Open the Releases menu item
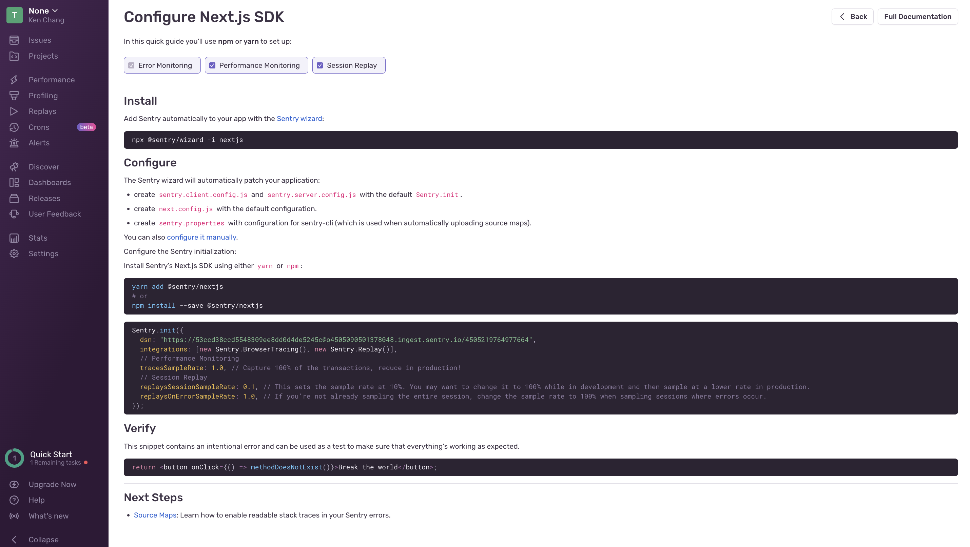Viewport: 970px width, 547px height. 44,198
